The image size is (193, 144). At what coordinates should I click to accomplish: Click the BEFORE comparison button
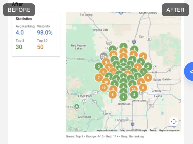(19, 10)
